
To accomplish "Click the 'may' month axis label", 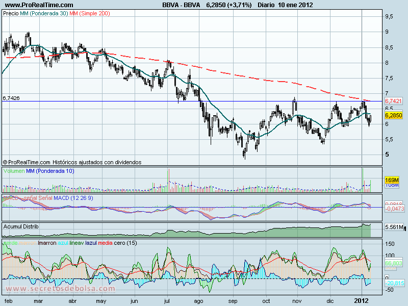I will 101,301.
